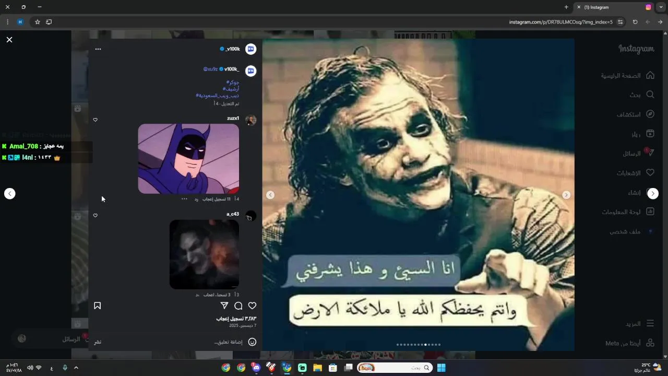Open _v100k avatar in header

tap(251, 49)
